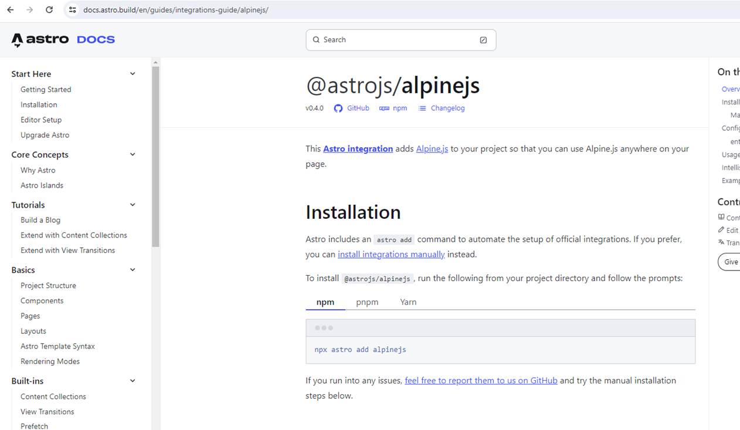Image resolution: width=740 pixels, height=430 pixels.
Task: Go to Editor Setup page
Action: click(x=41, y=120)
